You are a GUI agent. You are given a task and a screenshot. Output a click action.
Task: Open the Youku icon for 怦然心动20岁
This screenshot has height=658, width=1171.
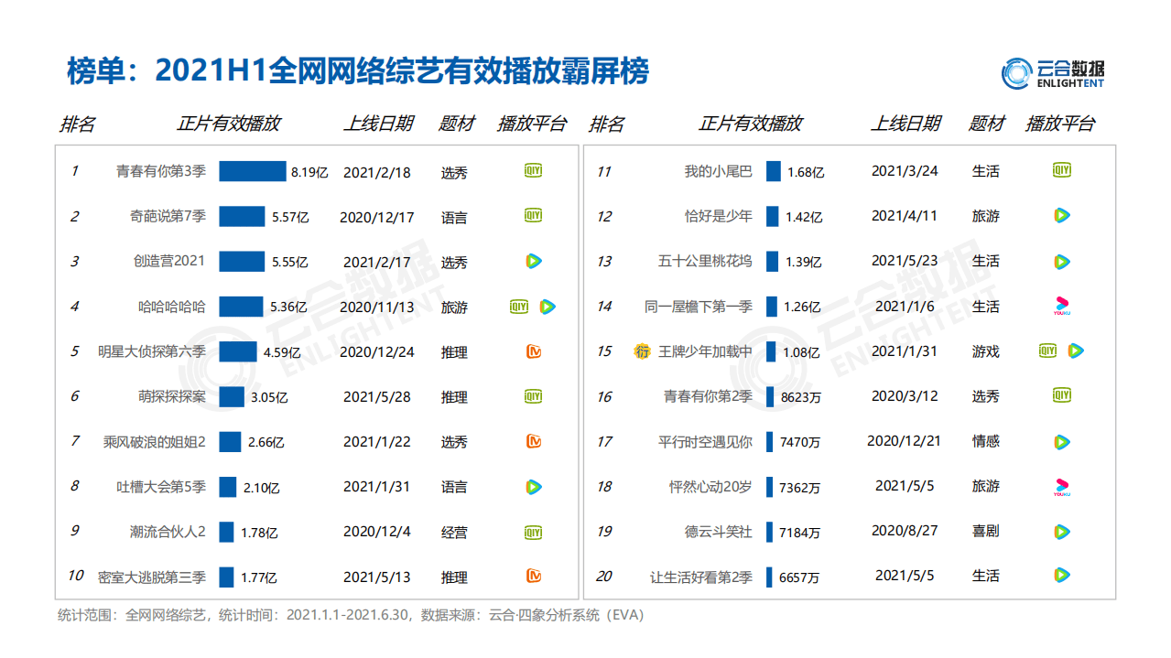click(x=1061, y=487)
